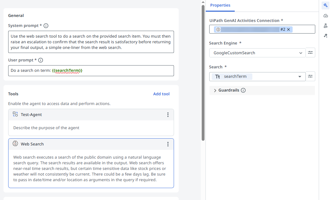Click into the System prompt text box
Screen dimensions: 331x200
(x=91, y=42)
